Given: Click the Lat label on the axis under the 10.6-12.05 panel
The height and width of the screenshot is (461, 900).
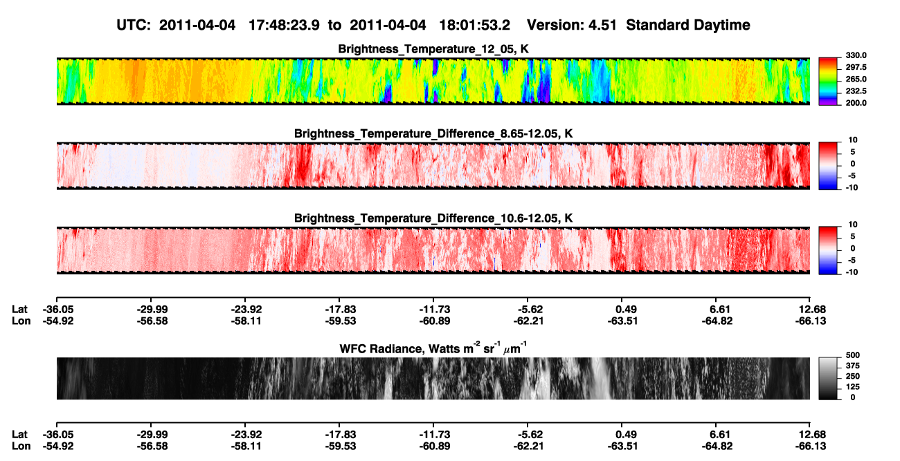Looking at the screenshot, I should point(20,309).
